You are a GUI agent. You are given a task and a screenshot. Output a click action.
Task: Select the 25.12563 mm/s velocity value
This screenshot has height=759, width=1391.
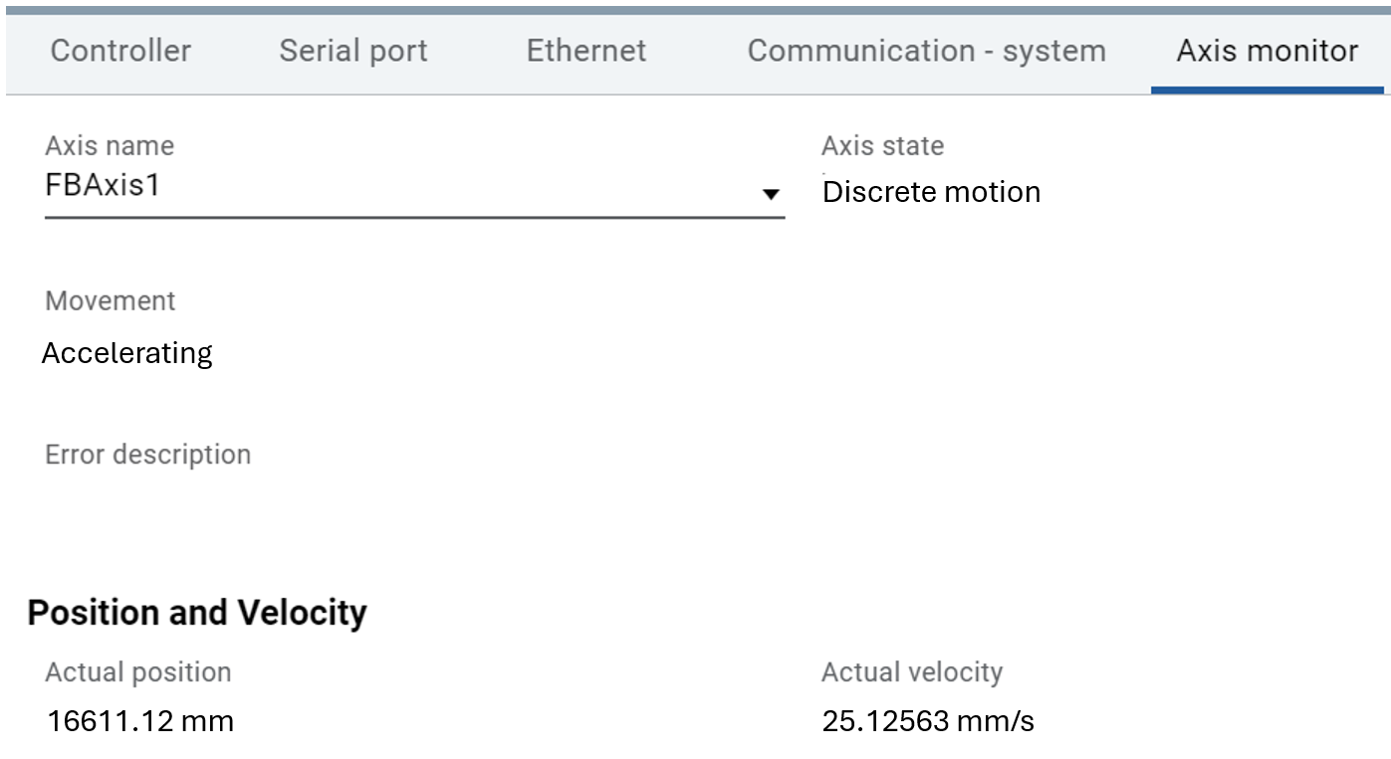tap(928, 721)
